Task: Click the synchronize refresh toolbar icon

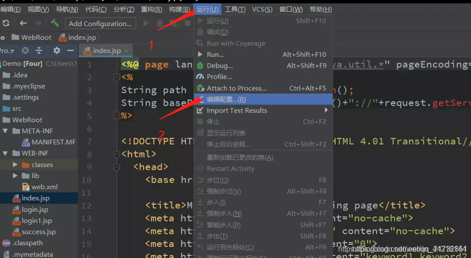Action: [6, 23]
